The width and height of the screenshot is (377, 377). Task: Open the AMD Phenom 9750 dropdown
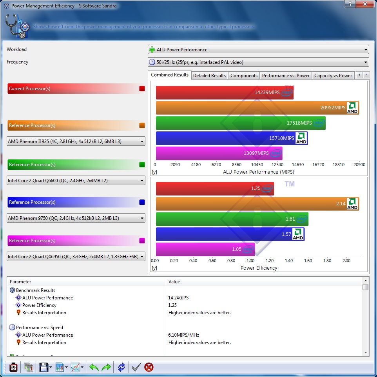point(76,218)
